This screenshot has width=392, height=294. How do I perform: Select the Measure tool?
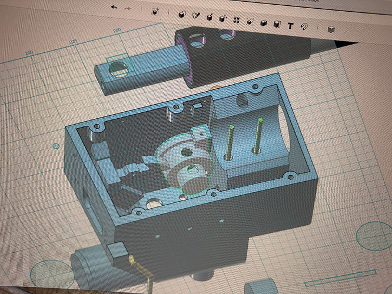(x=277, y=24)
